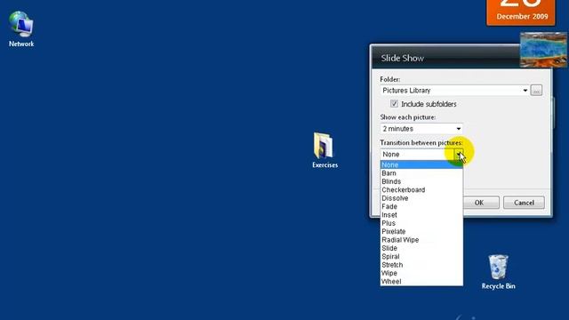Confirm settings with the OK button
The height and width of the screenshot is (320, 569).
click(481, 203)
